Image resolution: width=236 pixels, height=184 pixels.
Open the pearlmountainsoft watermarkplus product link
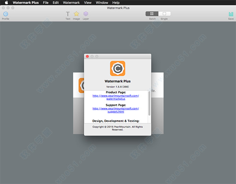pos(116,97)
